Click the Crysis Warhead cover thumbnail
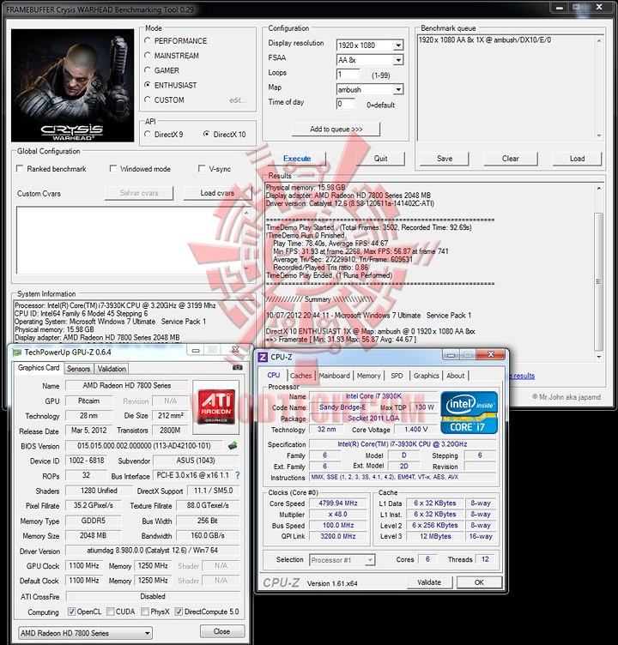The height and width of the screenshot is (645, 618). tap(72, 86)
